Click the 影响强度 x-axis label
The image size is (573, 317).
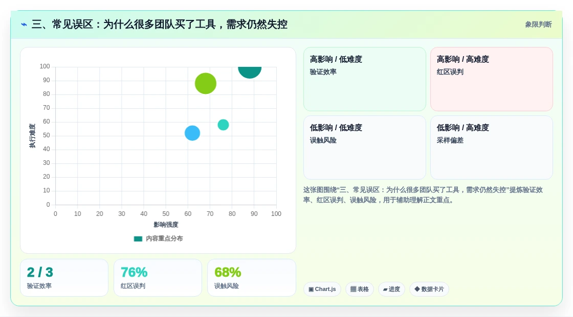click(x=166, y=225)
